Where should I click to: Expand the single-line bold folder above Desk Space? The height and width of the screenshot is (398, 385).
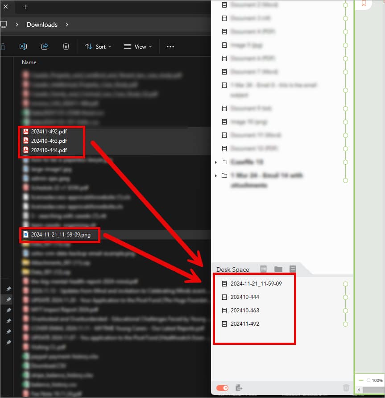(216, 162)
